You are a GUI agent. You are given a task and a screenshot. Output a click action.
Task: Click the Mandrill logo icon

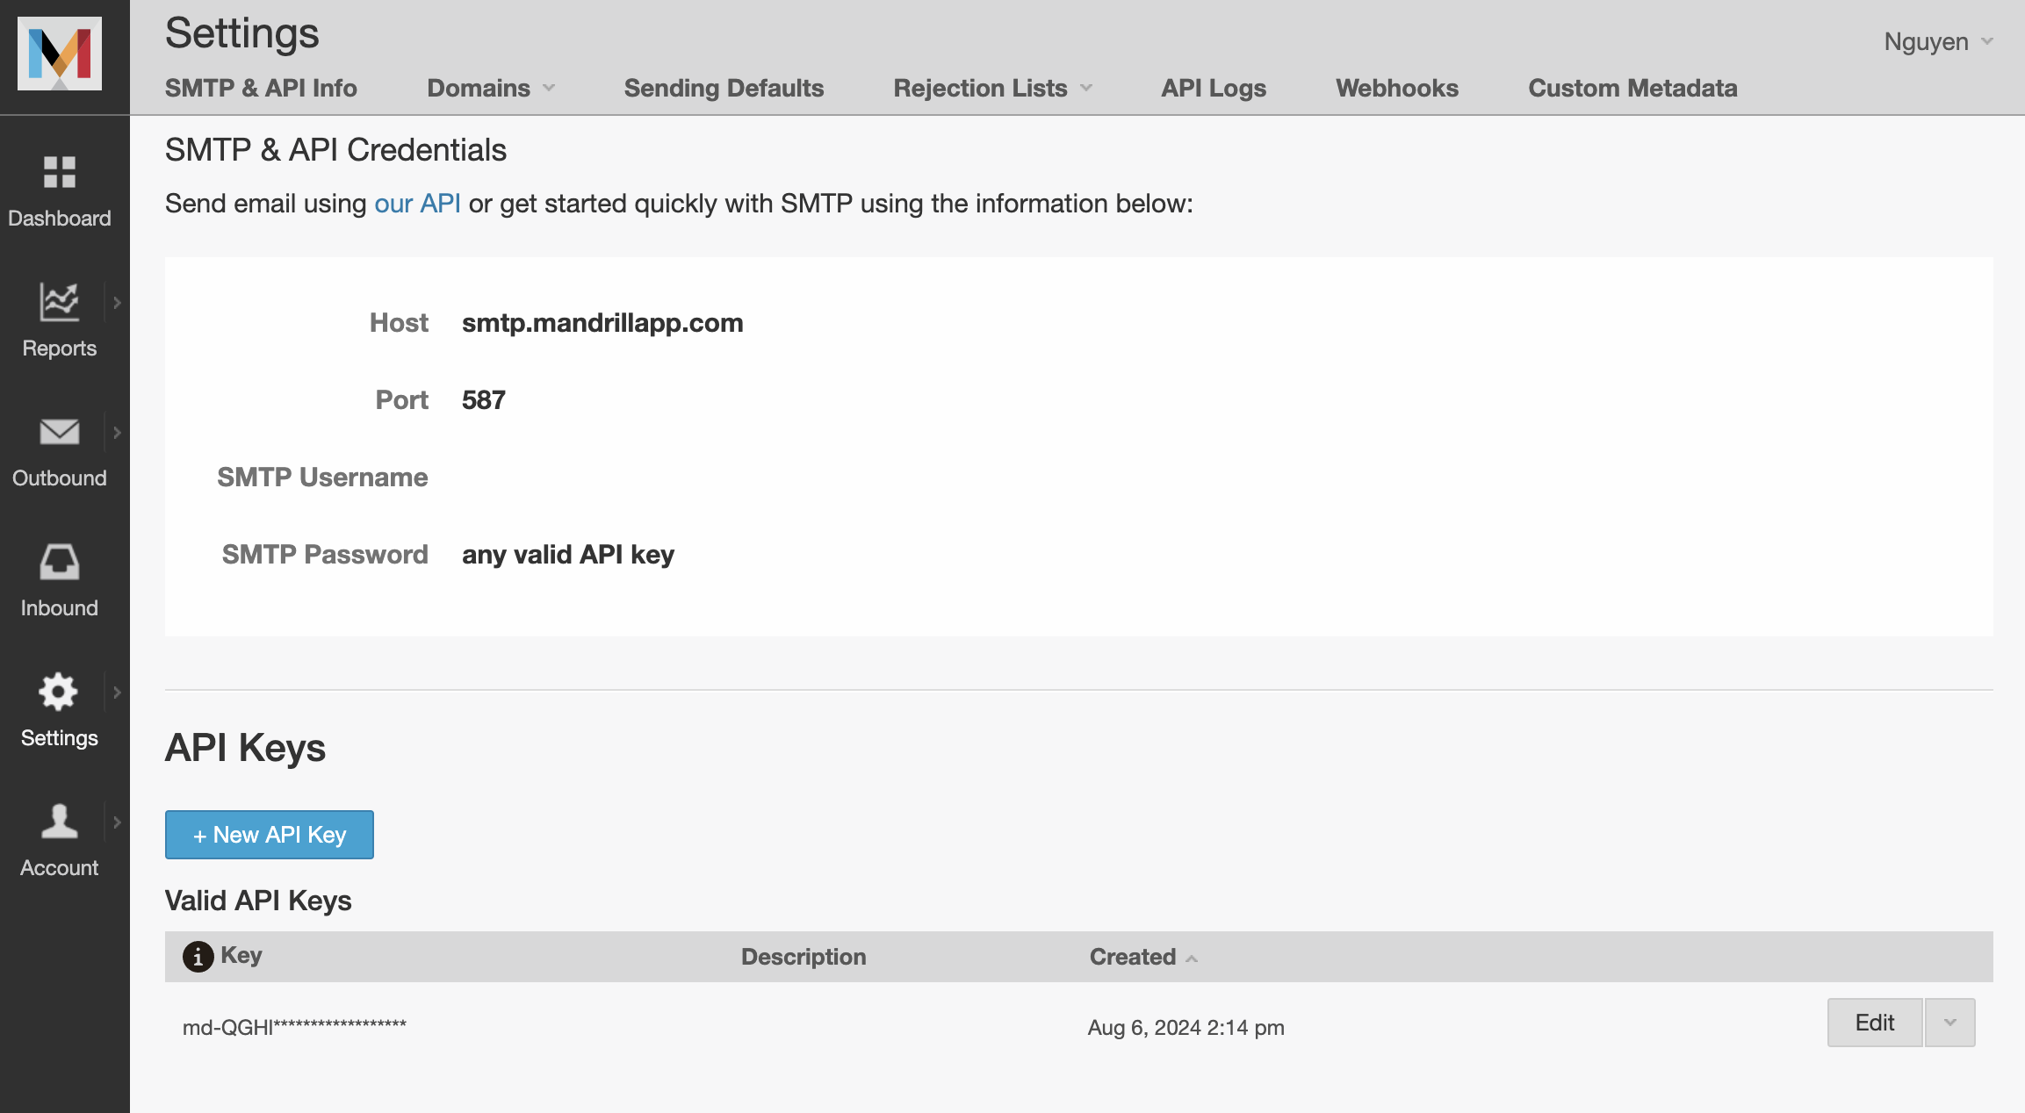(x=60, y=54)
